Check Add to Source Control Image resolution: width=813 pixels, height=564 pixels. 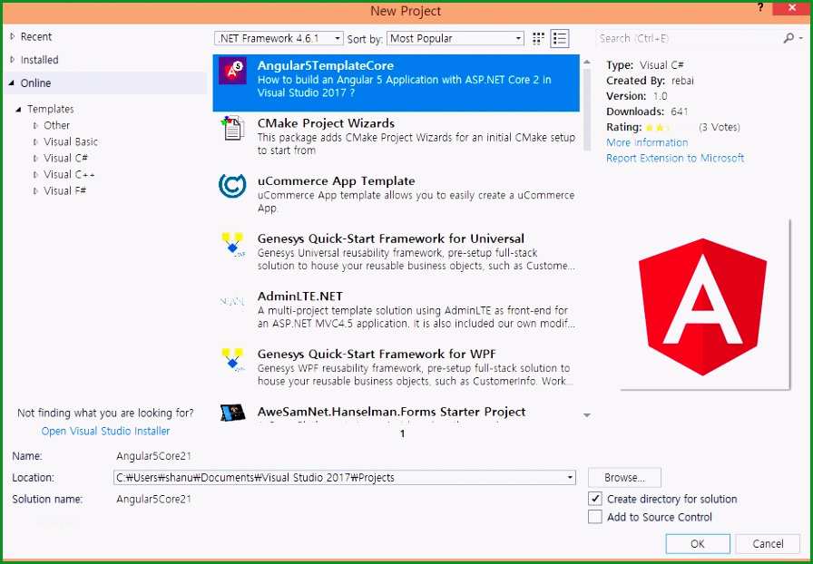click(x=595, y=517)
